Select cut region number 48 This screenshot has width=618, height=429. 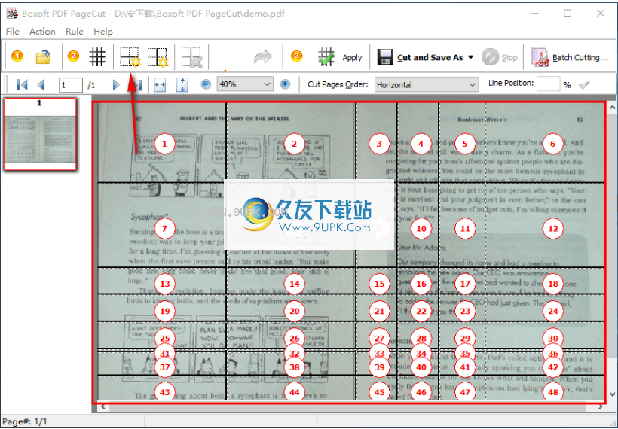coord(553,392)
